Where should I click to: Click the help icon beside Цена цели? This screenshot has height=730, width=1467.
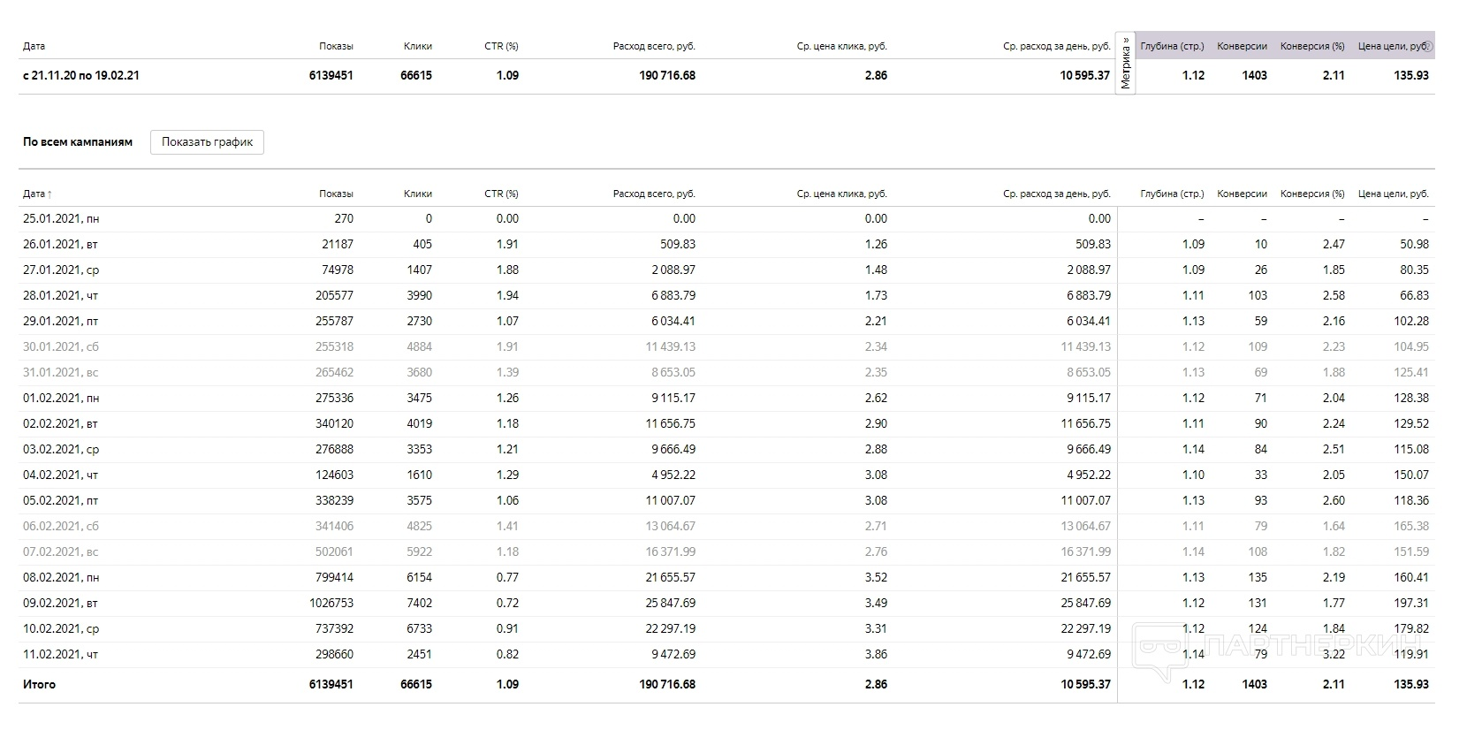click(1429, 46)
